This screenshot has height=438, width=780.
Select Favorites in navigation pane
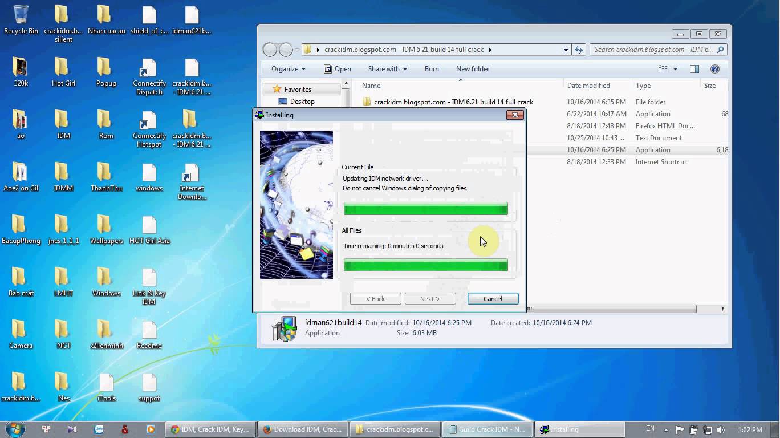click(x=298, y=90)
